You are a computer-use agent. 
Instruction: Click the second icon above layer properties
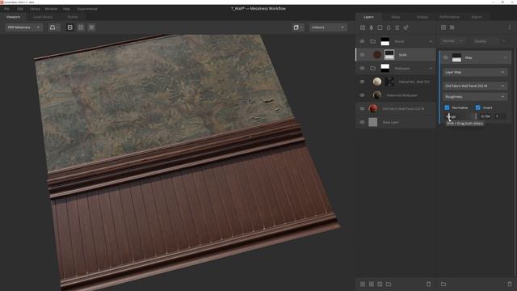(452, 27)
